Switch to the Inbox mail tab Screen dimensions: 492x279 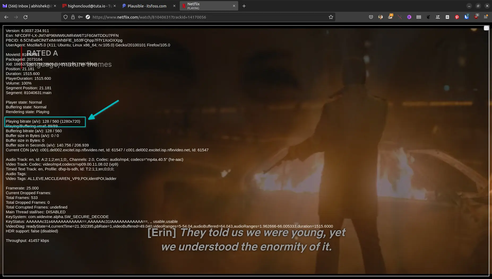click(x=29, y=6)
